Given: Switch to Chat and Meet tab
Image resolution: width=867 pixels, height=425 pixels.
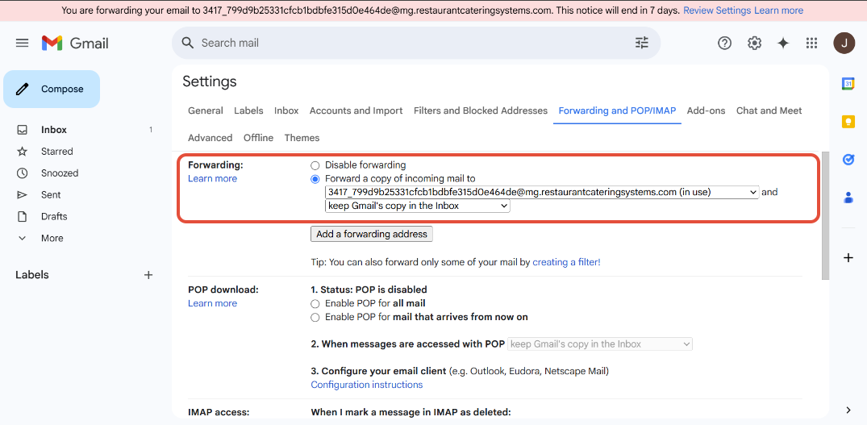Looking at the screenshot, I should 769,110.
